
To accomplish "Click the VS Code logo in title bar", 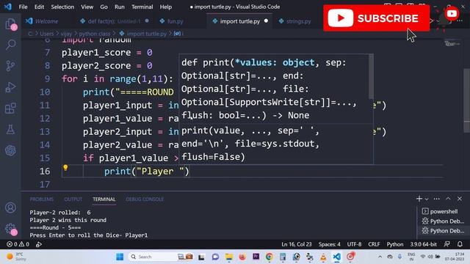I will (x=7, y=7).
